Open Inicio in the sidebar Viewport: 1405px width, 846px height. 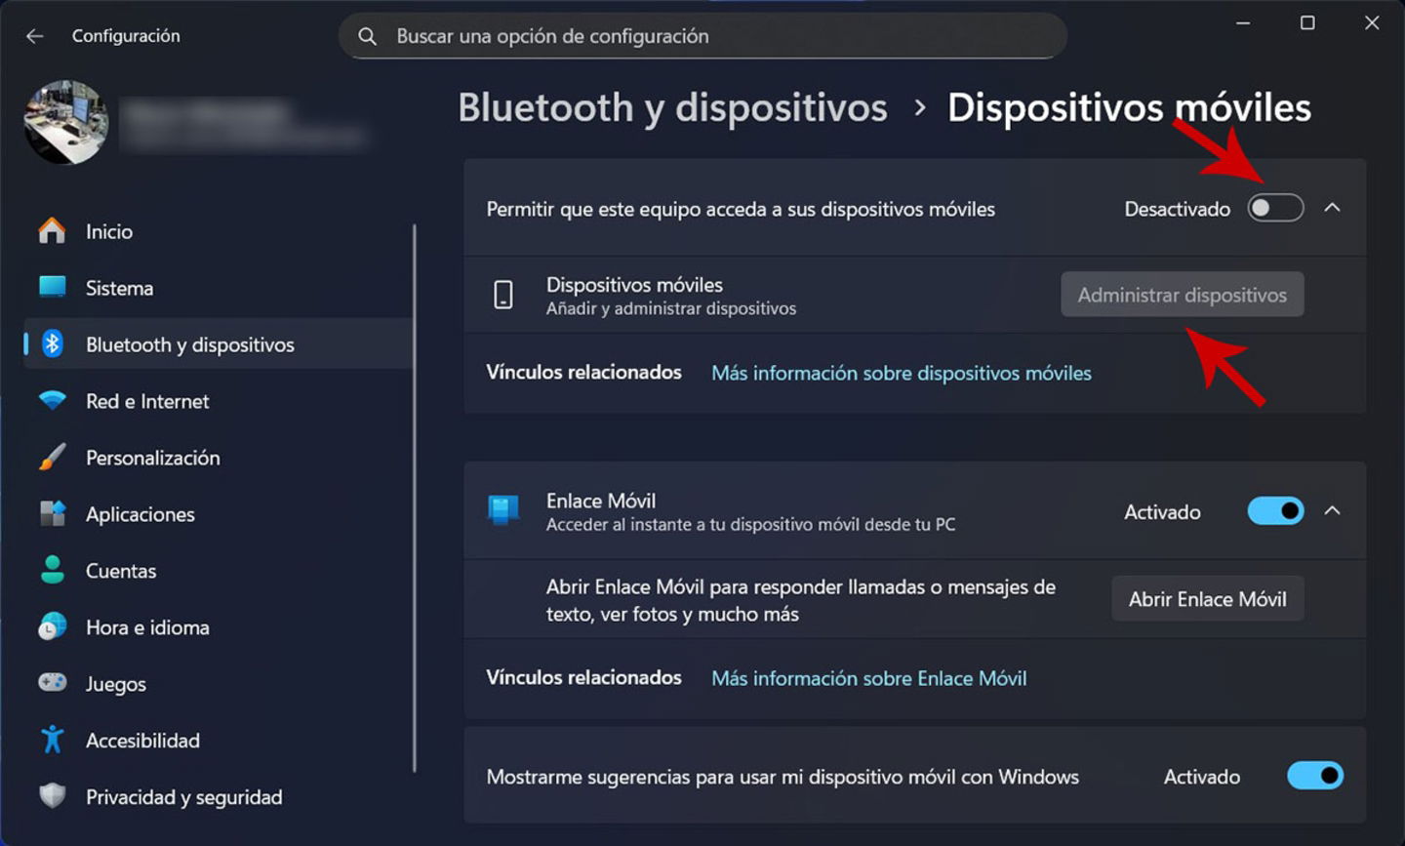click(x=218, y=231)
